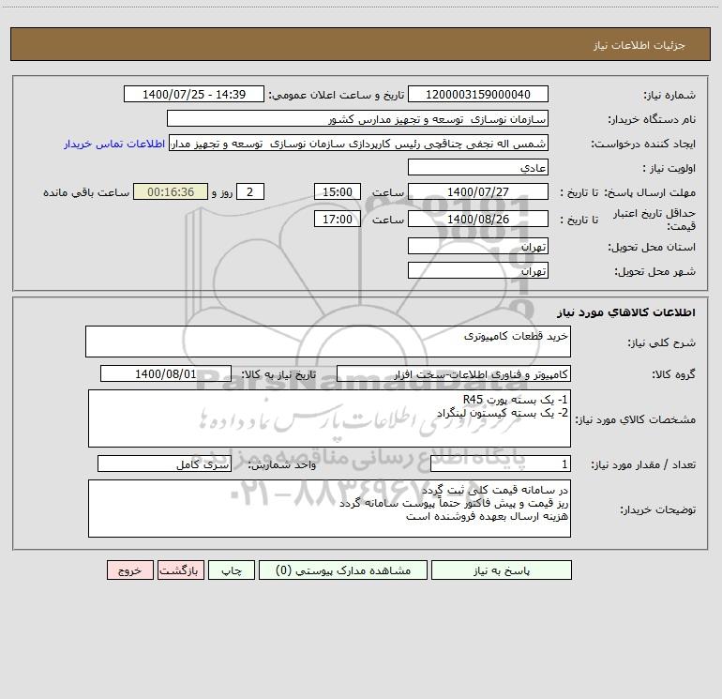Click the delivery city field تهران

coord(478,271)
